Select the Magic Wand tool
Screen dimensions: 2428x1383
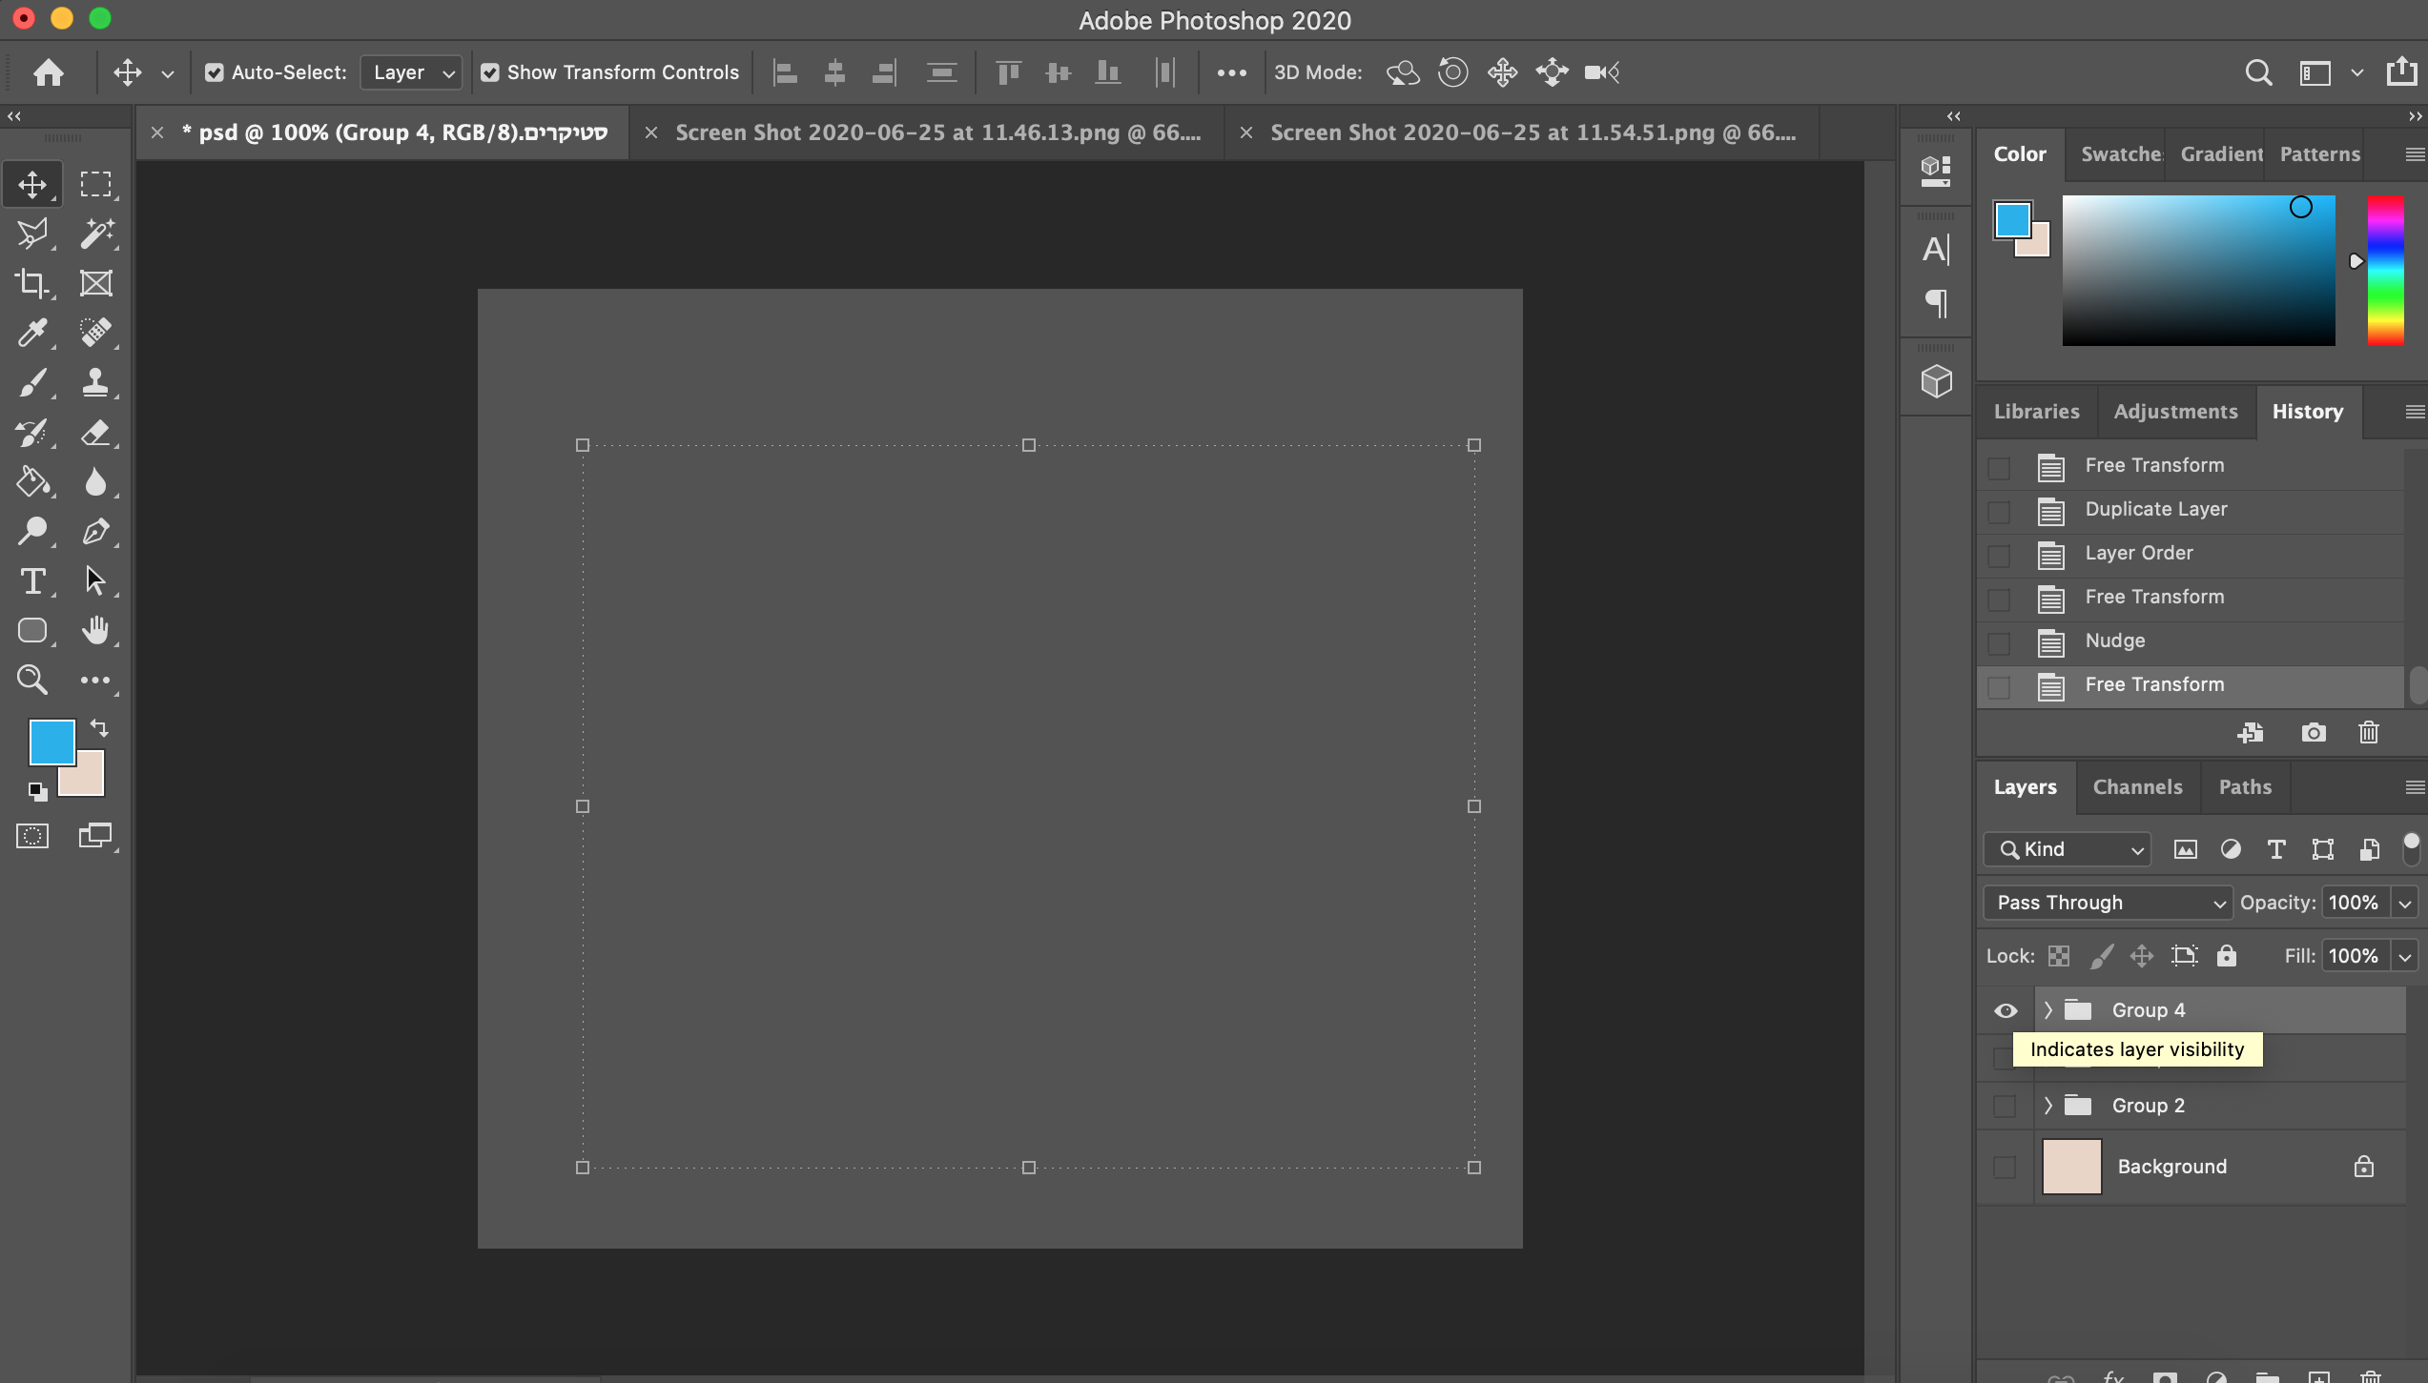pos(95,234)
